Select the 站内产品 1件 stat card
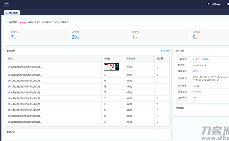Viewport: 229px width, 141px height. (x=159, y=35)
